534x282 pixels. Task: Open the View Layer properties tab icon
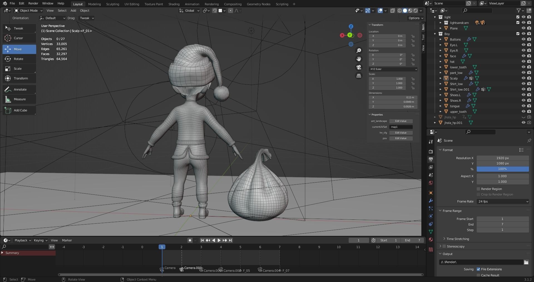[x=431, y=167]
